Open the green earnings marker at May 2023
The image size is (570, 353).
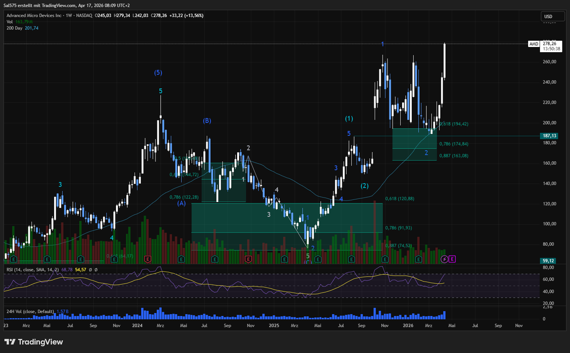pos(47,259)
